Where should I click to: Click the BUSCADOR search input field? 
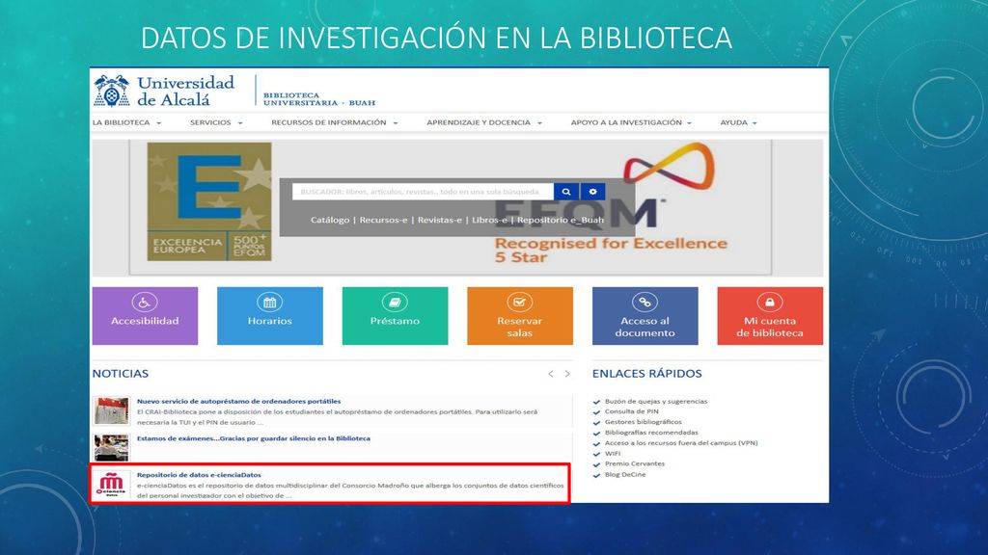click(423, 192)
